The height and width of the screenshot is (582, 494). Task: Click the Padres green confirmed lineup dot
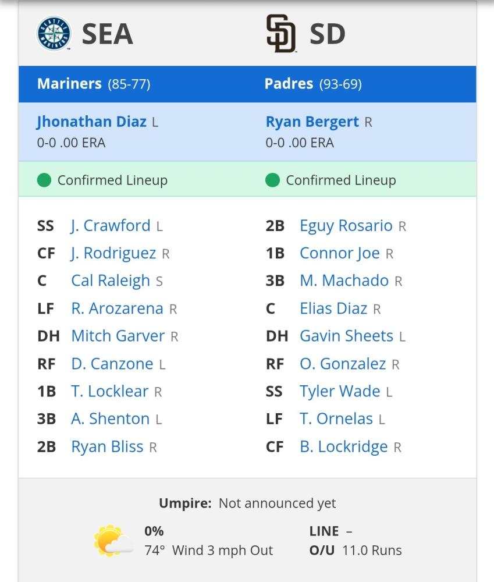(x=272, y=180)
